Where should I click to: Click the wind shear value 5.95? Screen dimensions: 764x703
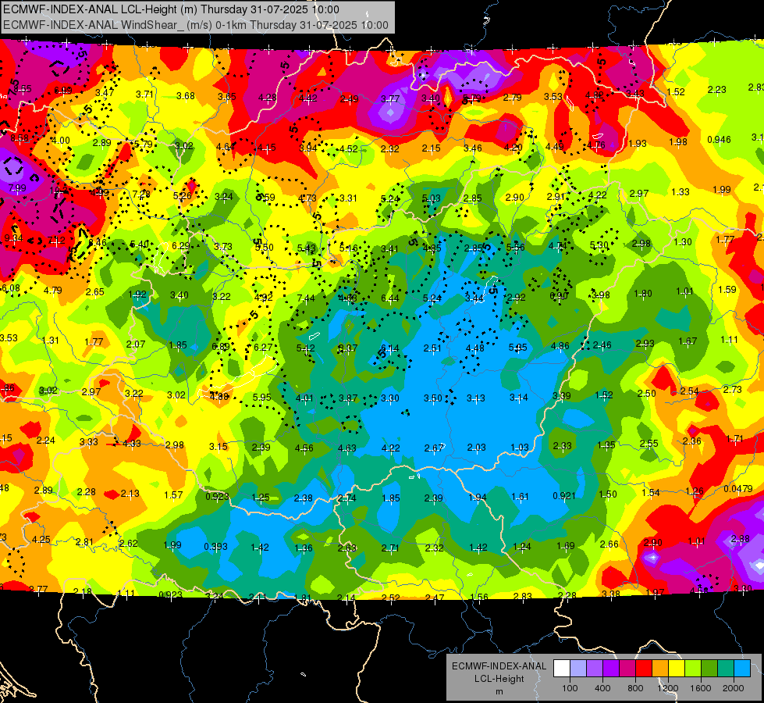pyautogui.click(x=261, y=397)
